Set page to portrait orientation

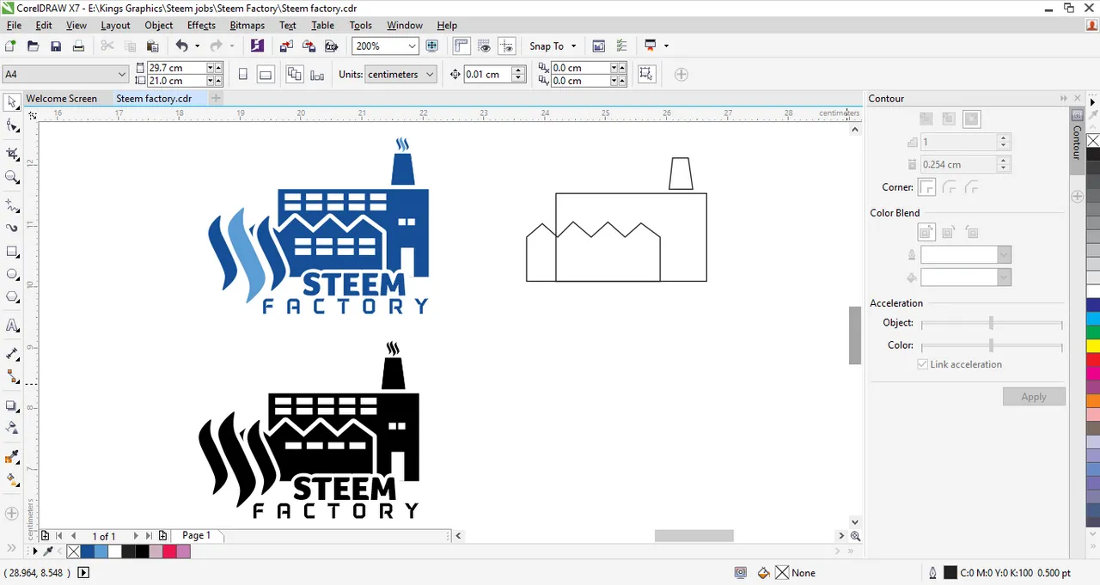coord(243,75)
